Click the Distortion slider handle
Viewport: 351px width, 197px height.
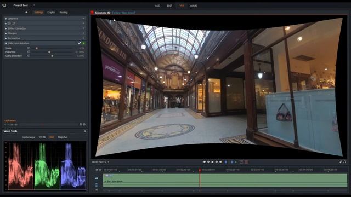[x=49, y=52]
